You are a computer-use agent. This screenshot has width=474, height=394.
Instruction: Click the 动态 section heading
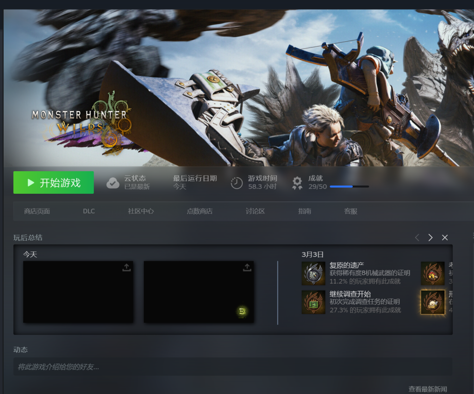pyautogui.click(x=20, y=350)
